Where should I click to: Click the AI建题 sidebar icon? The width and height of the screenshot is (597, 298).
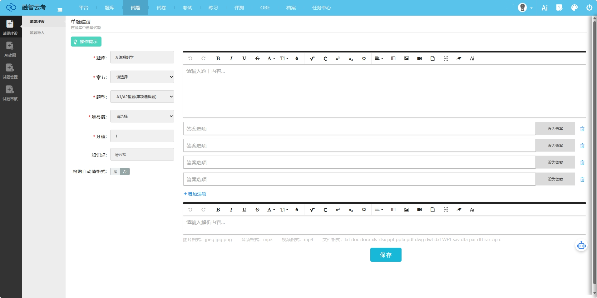(10, 49)
